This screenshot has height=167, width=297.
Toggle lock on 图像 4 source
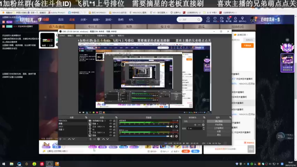point(114,124)
